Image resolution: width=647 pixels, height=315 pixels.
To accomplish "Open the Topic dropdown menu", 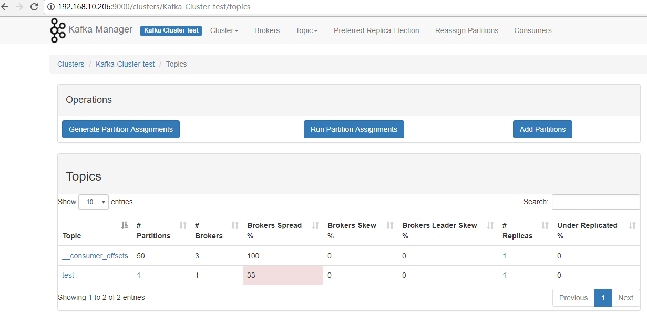I will [306, 30].
